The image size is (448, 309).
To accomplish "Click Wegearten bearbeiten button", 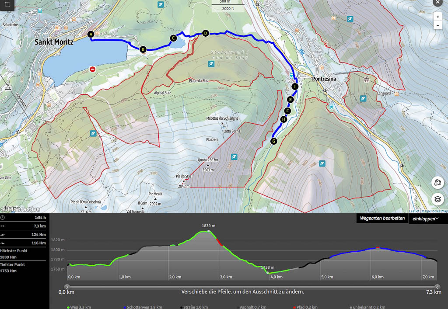I will pos(382,219).
